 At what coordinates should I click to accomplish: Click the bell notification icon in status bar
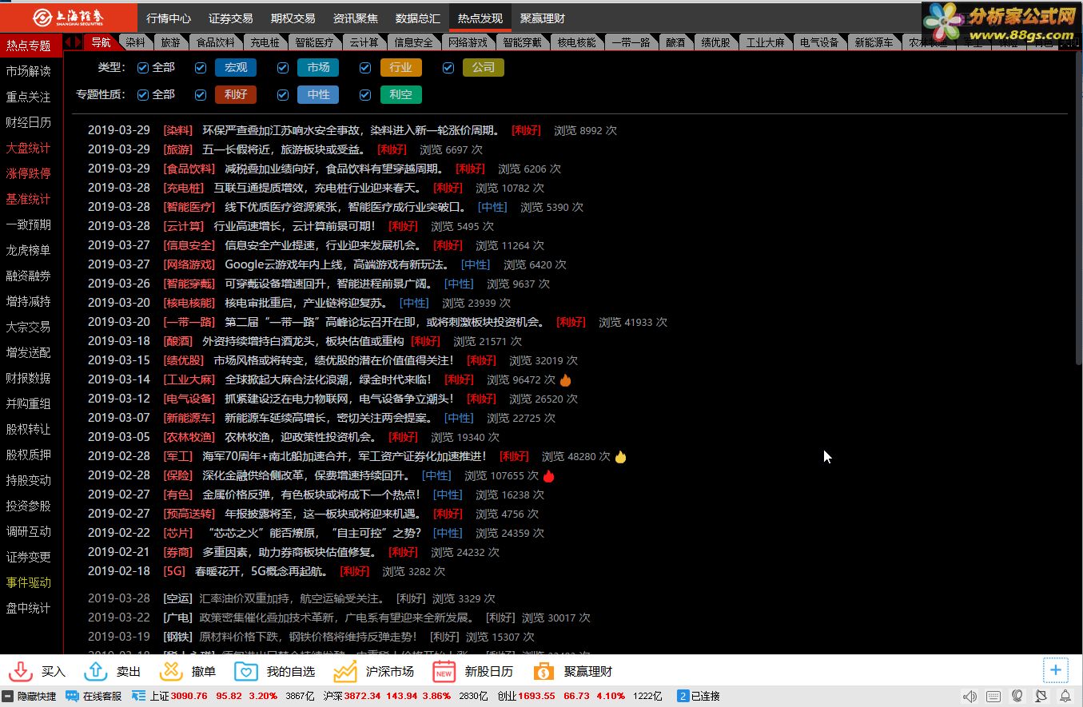1065,697
